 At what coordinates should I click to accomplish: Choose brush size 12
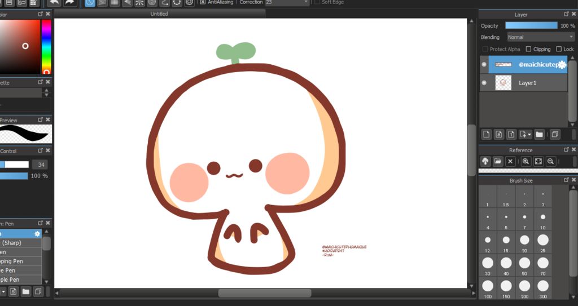[488, 243]
